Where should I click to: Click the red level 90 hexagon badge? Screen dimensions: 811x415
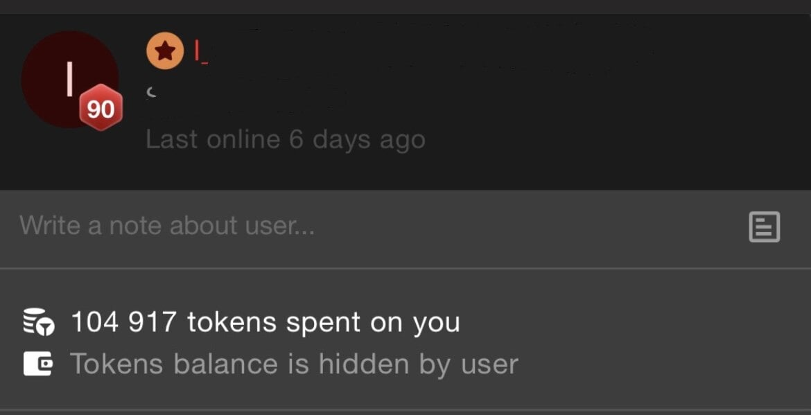point(101,107)
